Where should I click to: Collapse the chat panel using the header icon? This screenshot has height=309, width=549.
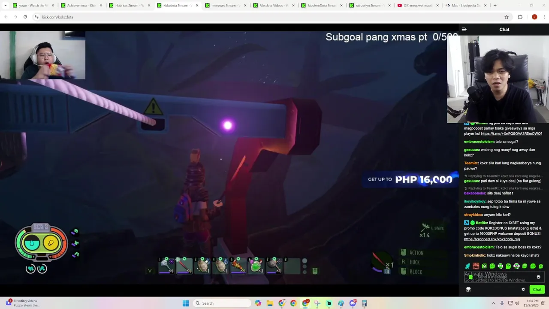(464, 30)
